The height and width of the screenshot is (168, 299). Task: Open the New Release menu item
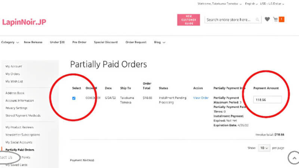tap(33, 42)
